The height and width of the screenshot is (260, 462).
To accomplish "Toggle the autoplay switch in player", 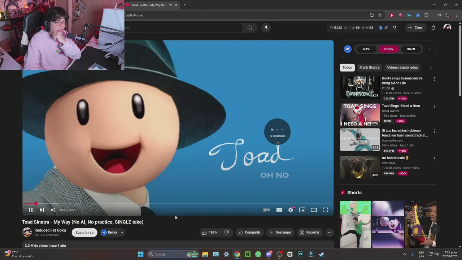I will tap(266, 210).
